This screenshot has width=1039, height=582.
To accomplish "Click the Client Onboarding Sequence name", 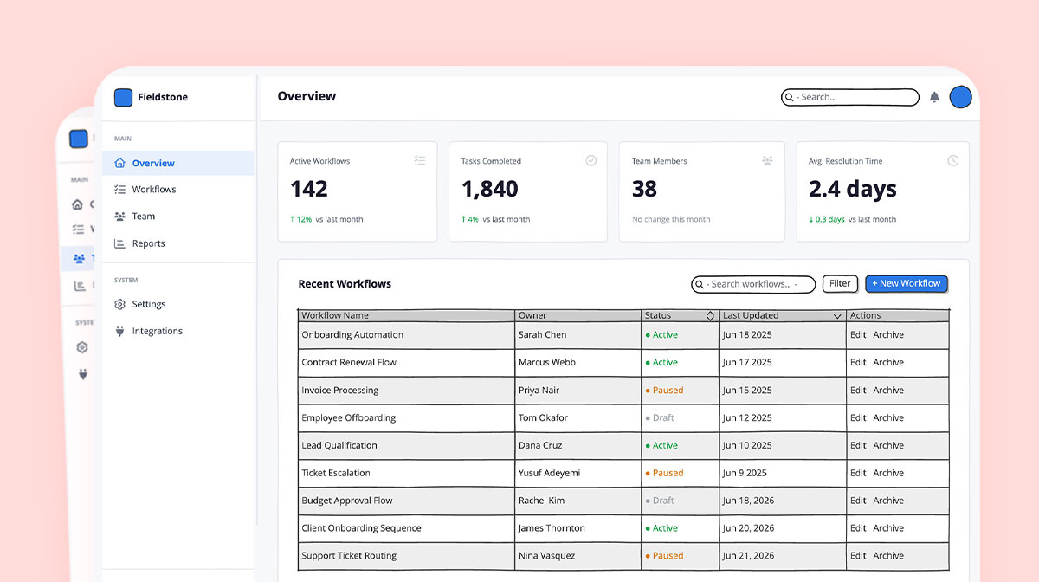I will click(362, 528).
